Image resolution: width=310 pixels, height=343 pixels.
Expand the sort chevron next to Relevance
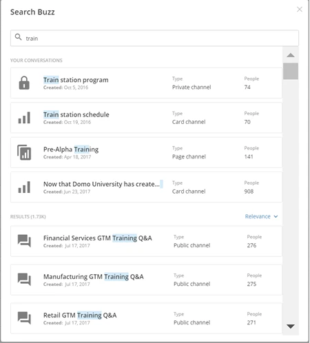click(276, 216)
